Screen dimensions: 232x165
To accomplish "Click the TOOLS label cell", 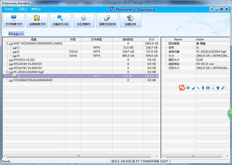I will [x=73, y=52].
